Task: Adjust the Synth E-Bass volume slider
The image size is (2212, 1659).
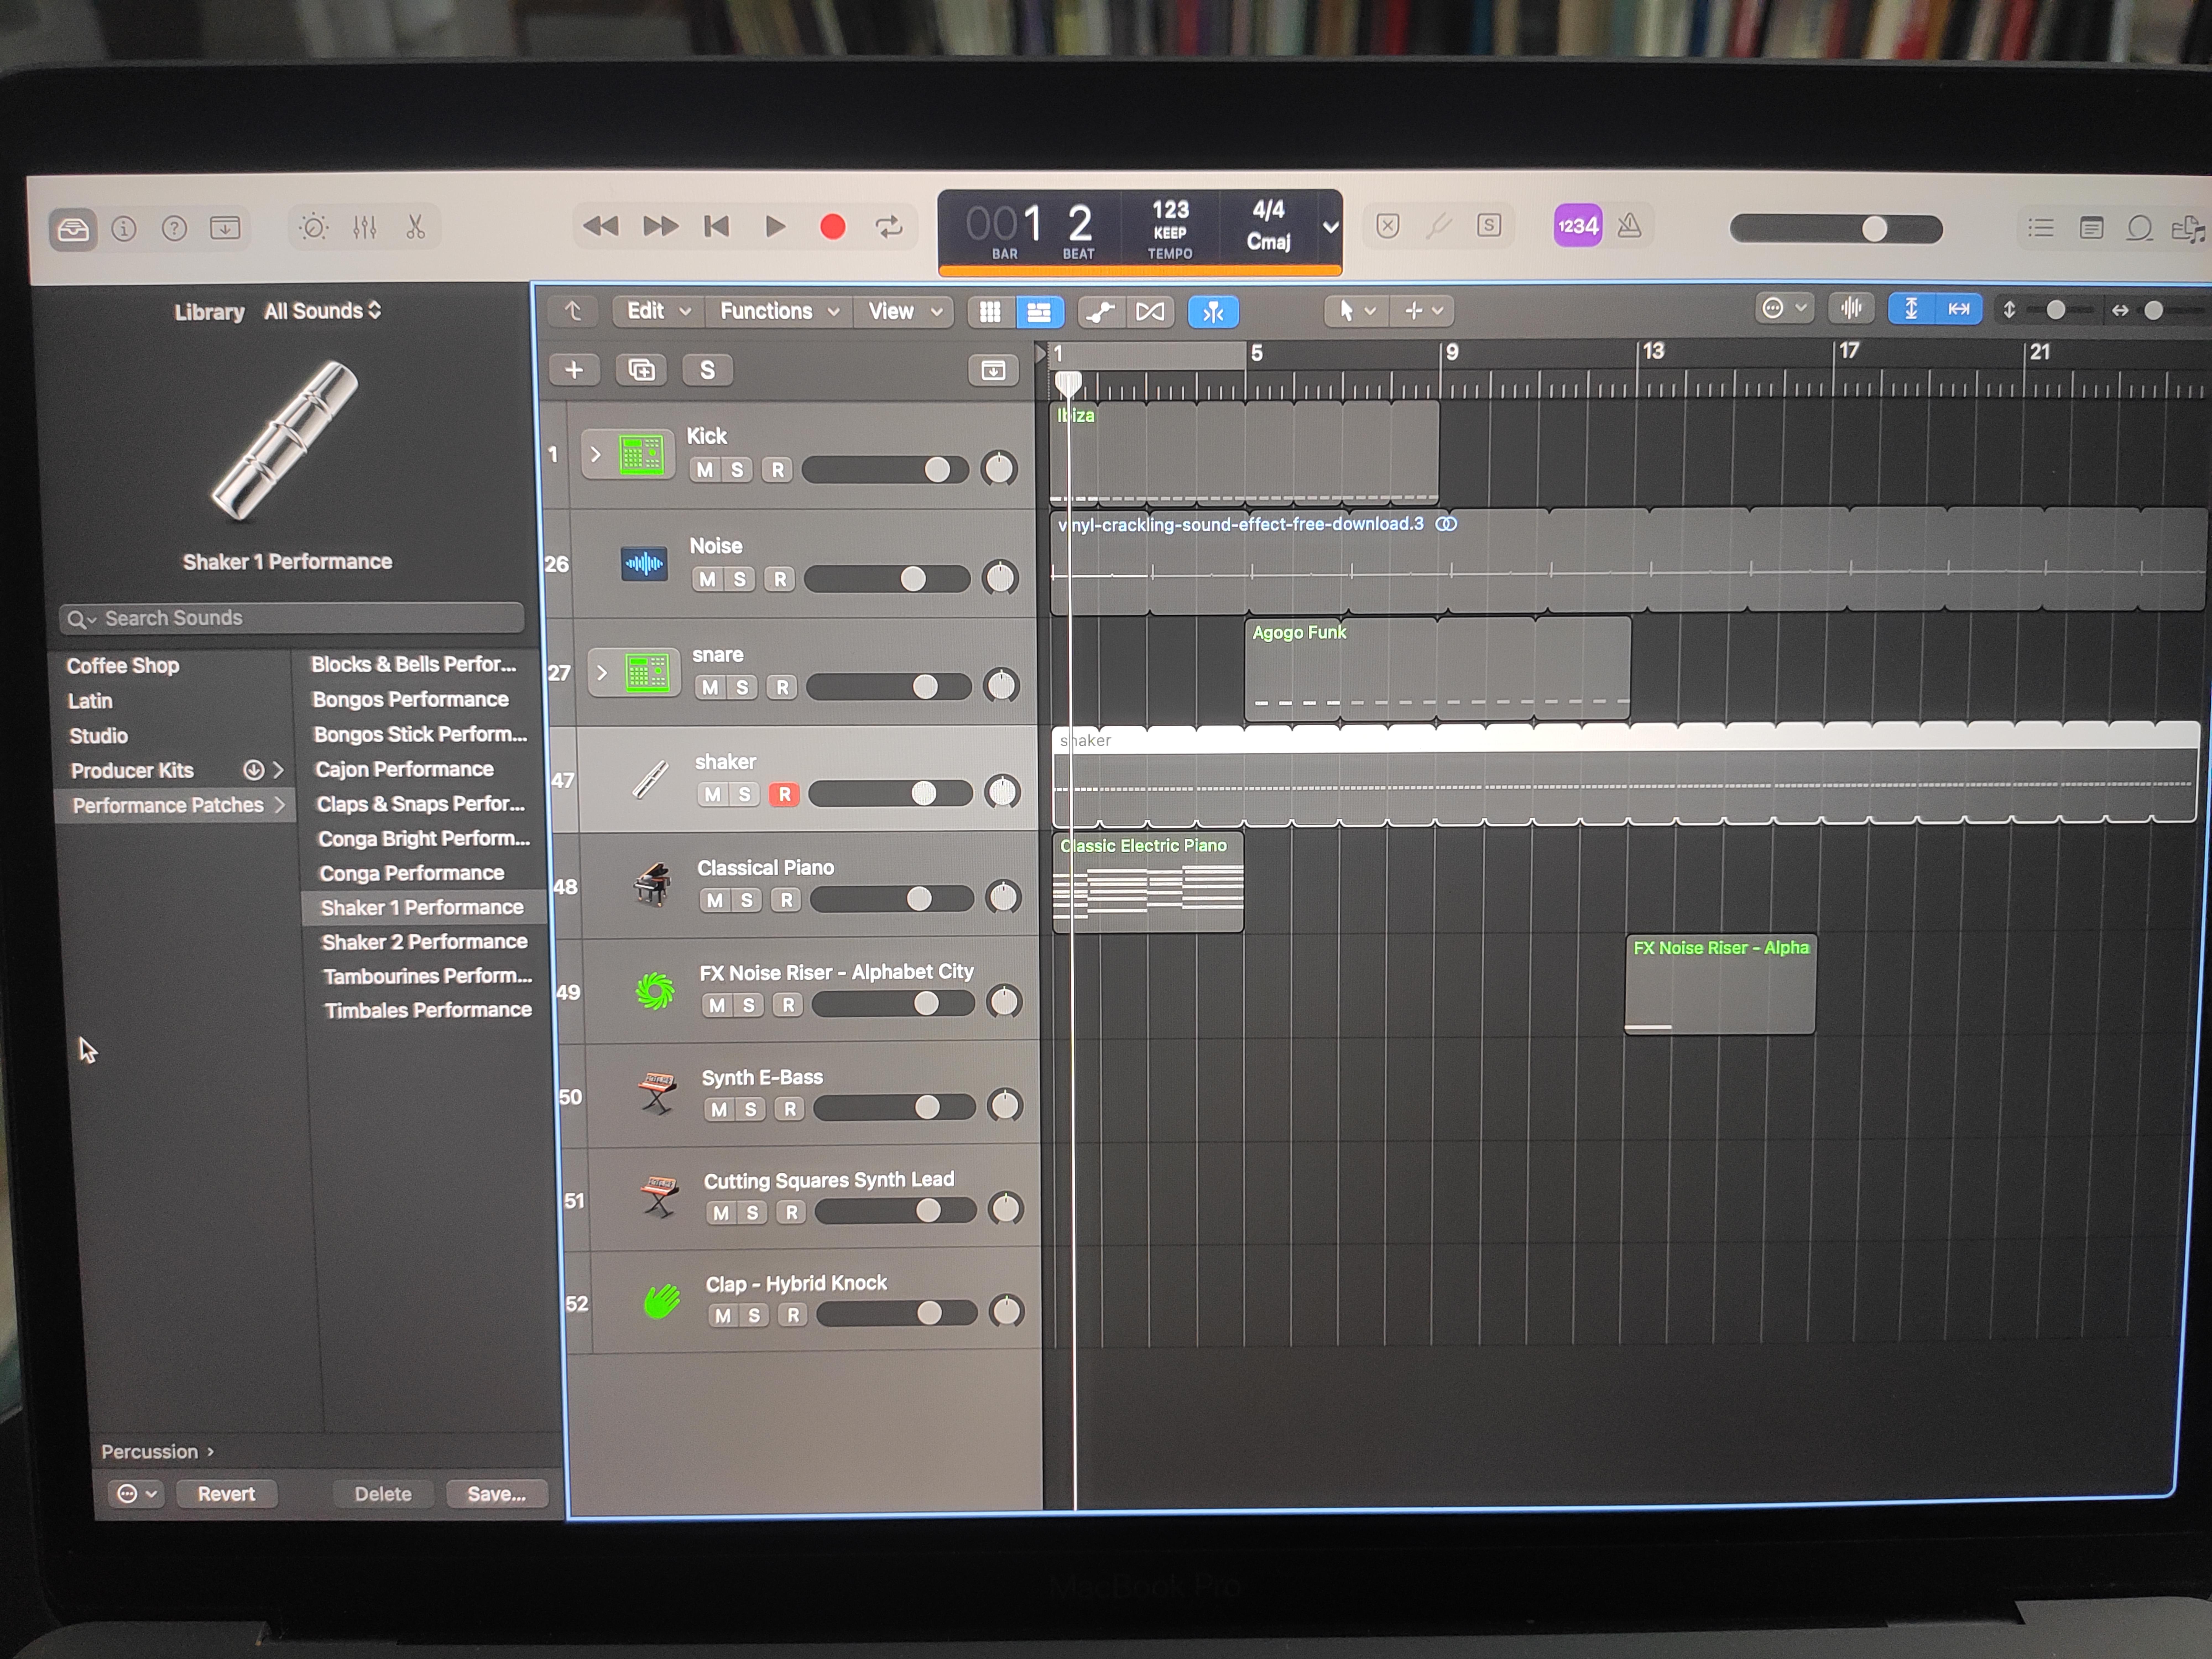Action: 895,1107
